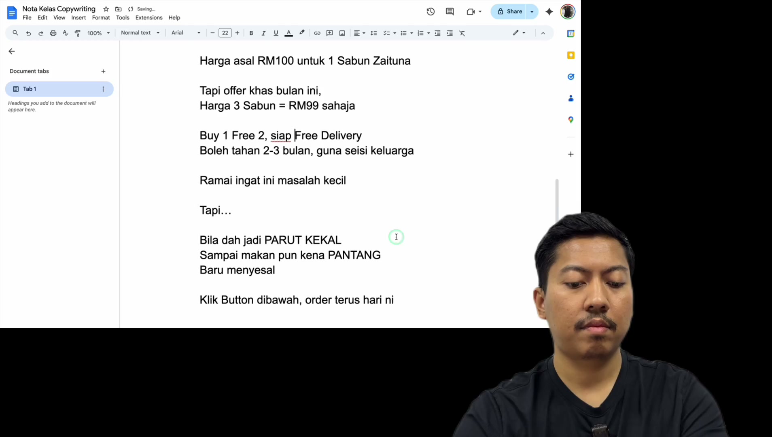Open the bulleted list options
Viewport: 772px width, 437px height.
click(x=411, y=33)
